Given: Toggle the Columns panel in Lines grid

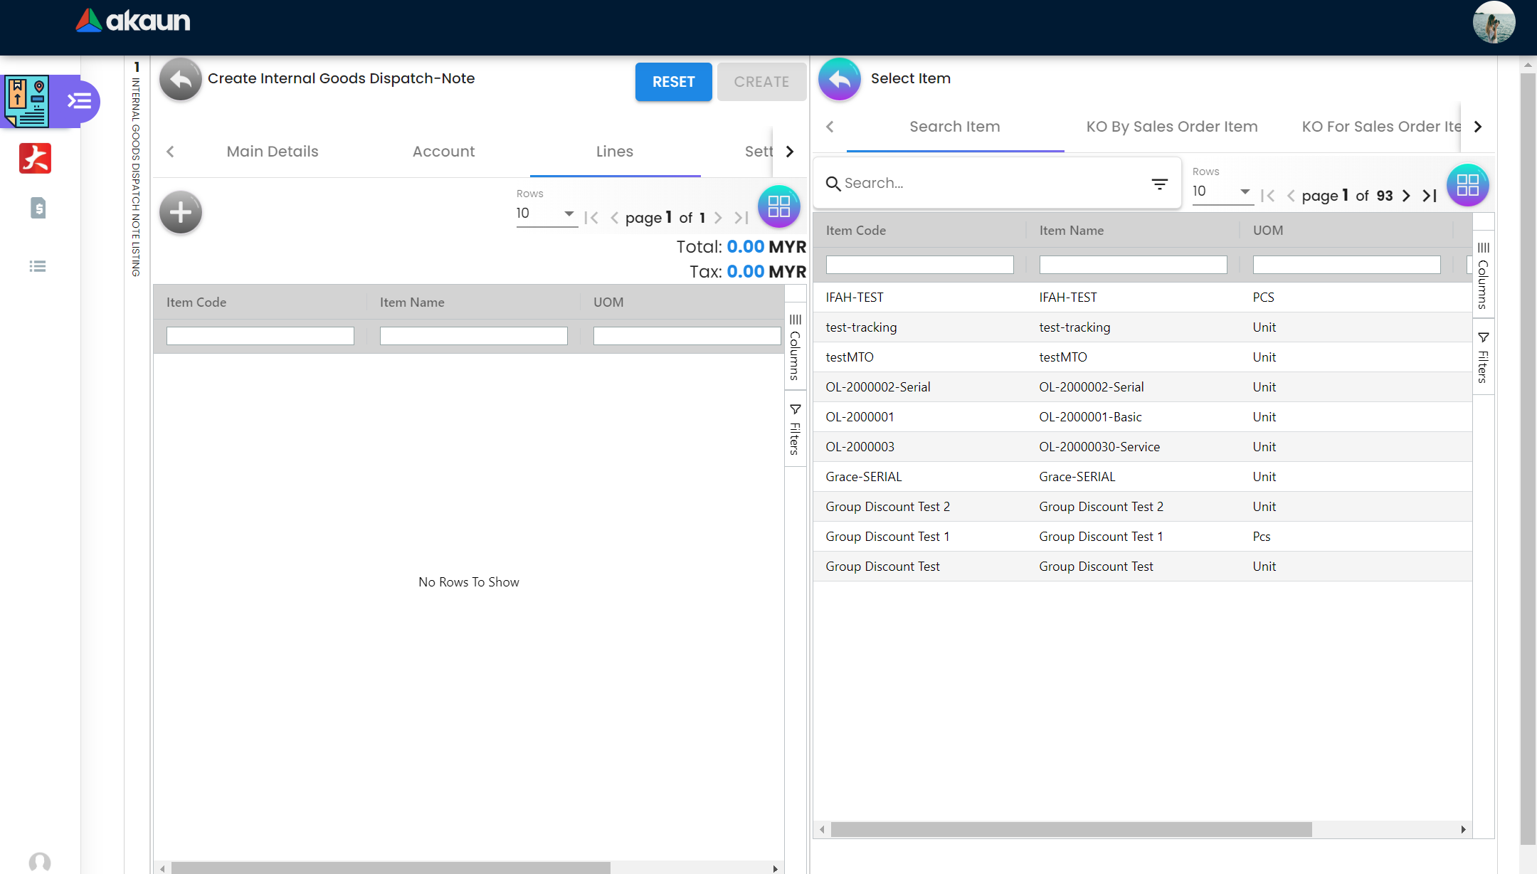Looking at the screenshot, I should [x=795, y=346].
